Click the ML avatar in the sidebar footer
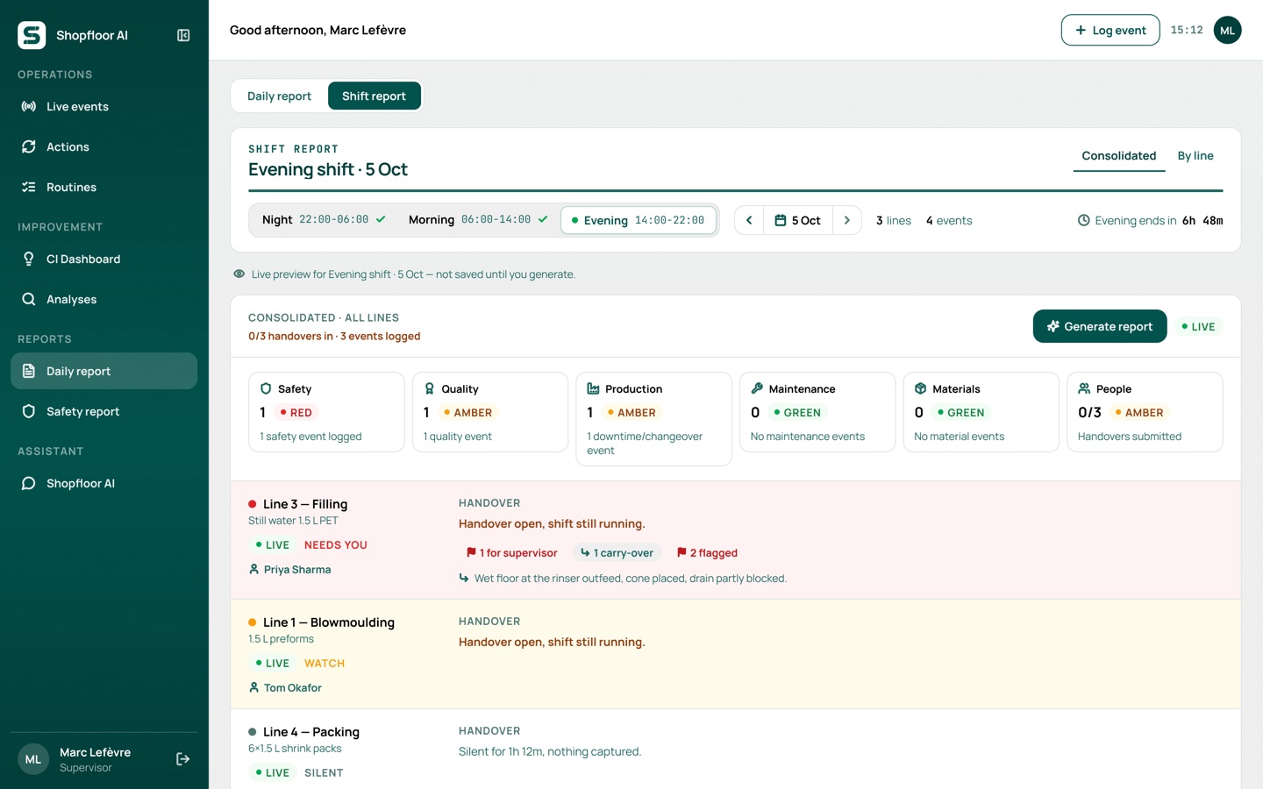Screen dimensions: 1263x789 coord(33,759)
